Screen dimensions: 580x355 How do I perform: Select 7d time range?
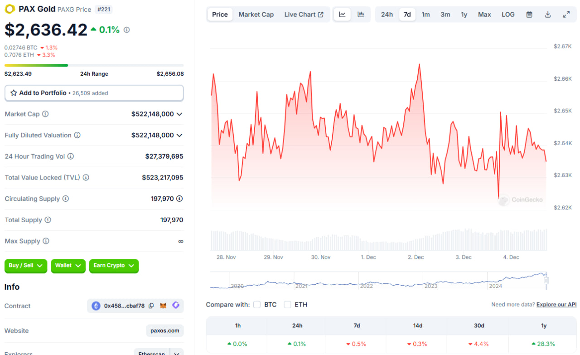coord(407,15)
